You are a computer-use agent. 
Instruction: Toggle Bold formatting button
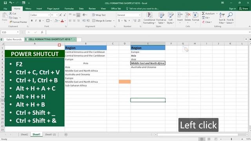coord(32,21)
